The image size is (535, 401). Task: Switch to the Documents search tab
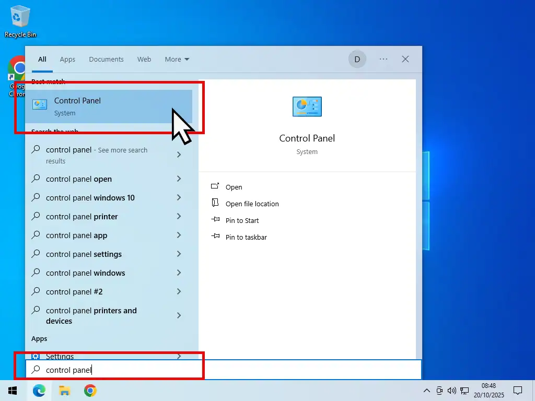pos(106,59)
